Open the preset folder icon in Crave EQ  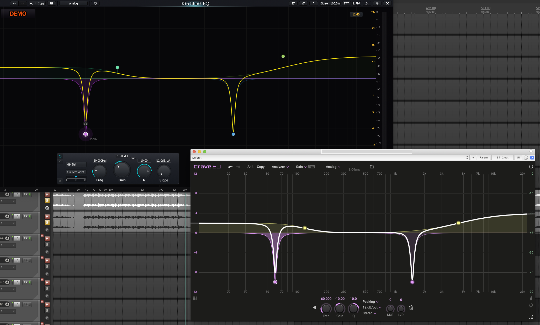point(372,167)
